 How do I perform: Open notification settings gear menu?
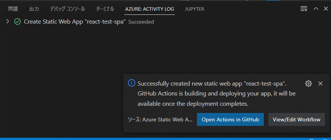click(x=308, y=83)
